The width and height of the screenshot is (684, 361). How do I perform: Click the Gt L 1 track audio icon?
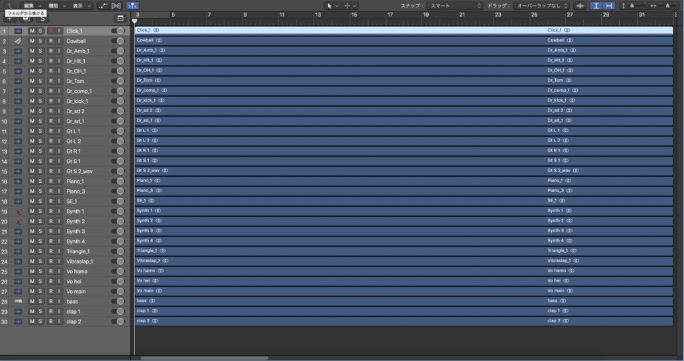point(18,131)
